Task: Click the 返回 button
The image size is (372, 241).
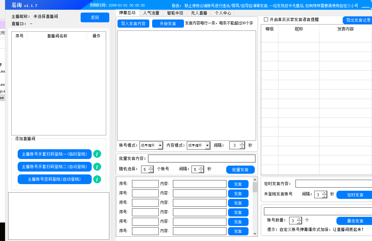Action: pos(95,18)
